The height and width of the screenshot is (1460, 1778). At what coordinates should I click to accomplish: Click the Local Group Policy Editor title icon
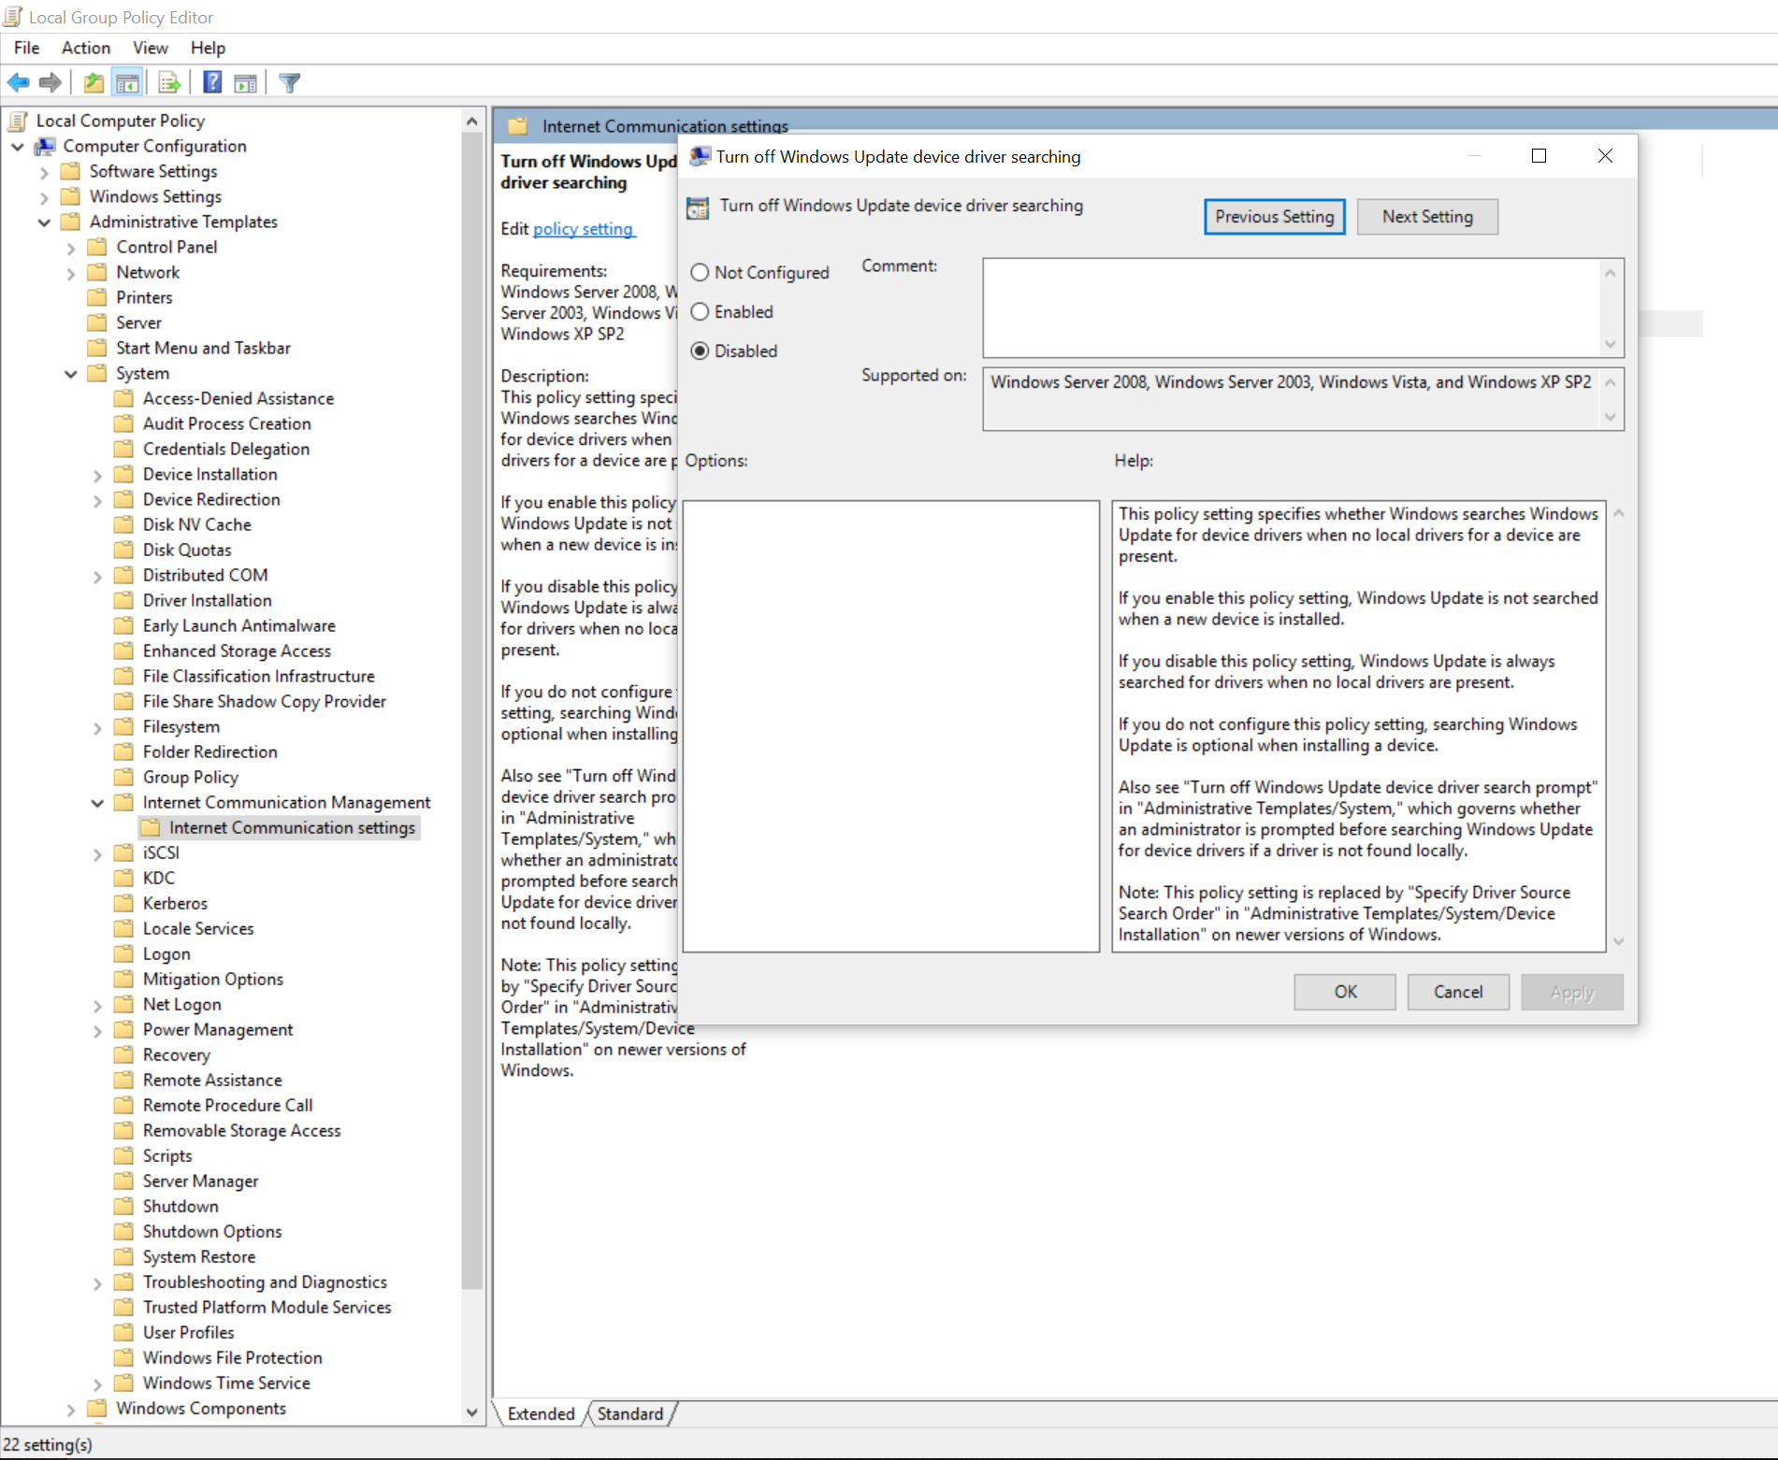pos(12,16)
